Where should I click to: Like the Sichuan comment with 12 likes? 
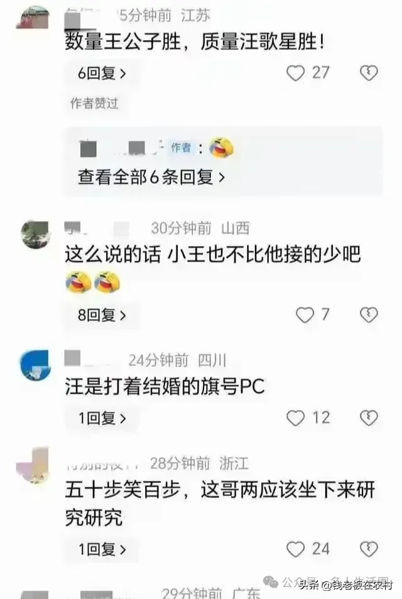coord(295,418)
